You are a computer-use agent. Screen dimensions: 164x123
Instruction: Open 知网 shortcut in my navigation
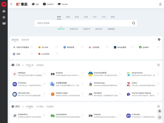point(16,54)
